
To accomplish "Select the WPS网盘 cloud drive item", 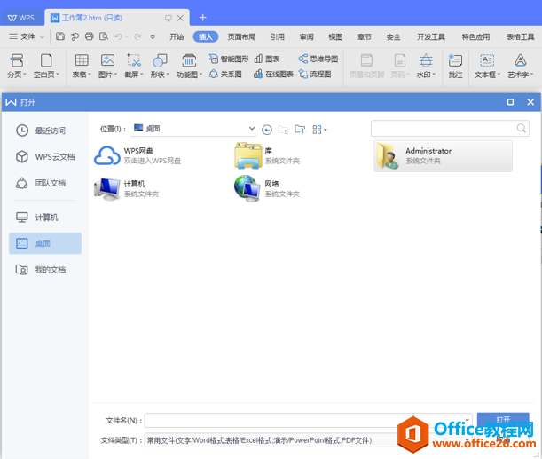I will coord(138,155).
